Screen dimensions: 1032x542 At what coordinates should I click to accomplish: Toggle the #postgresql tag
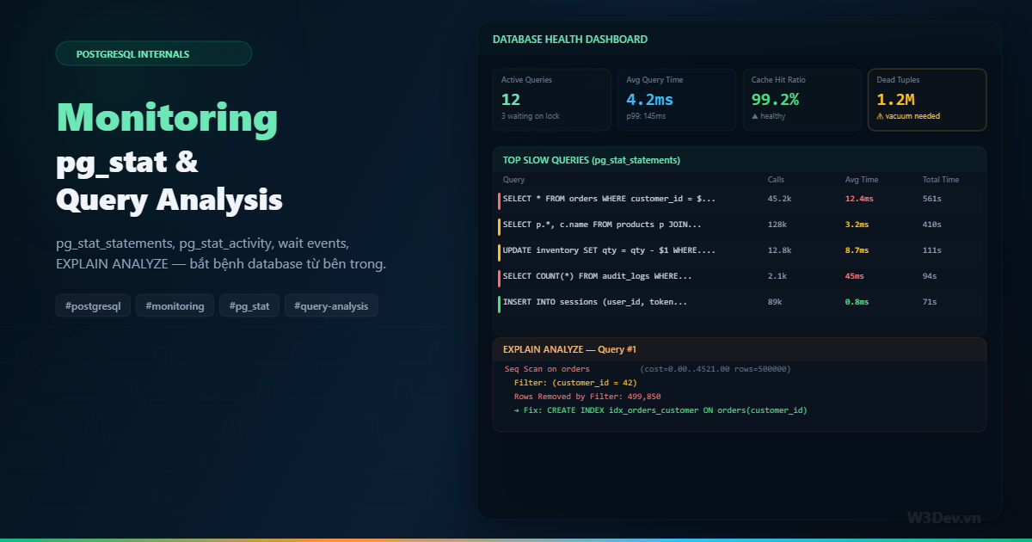(93, 305)
